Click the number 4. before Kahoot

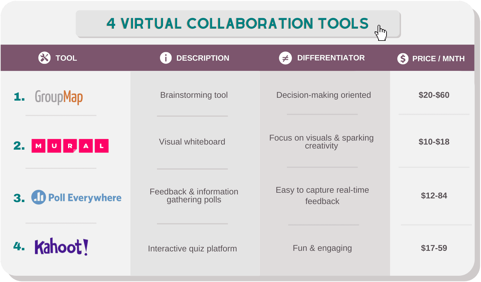[x=19, y=246]
